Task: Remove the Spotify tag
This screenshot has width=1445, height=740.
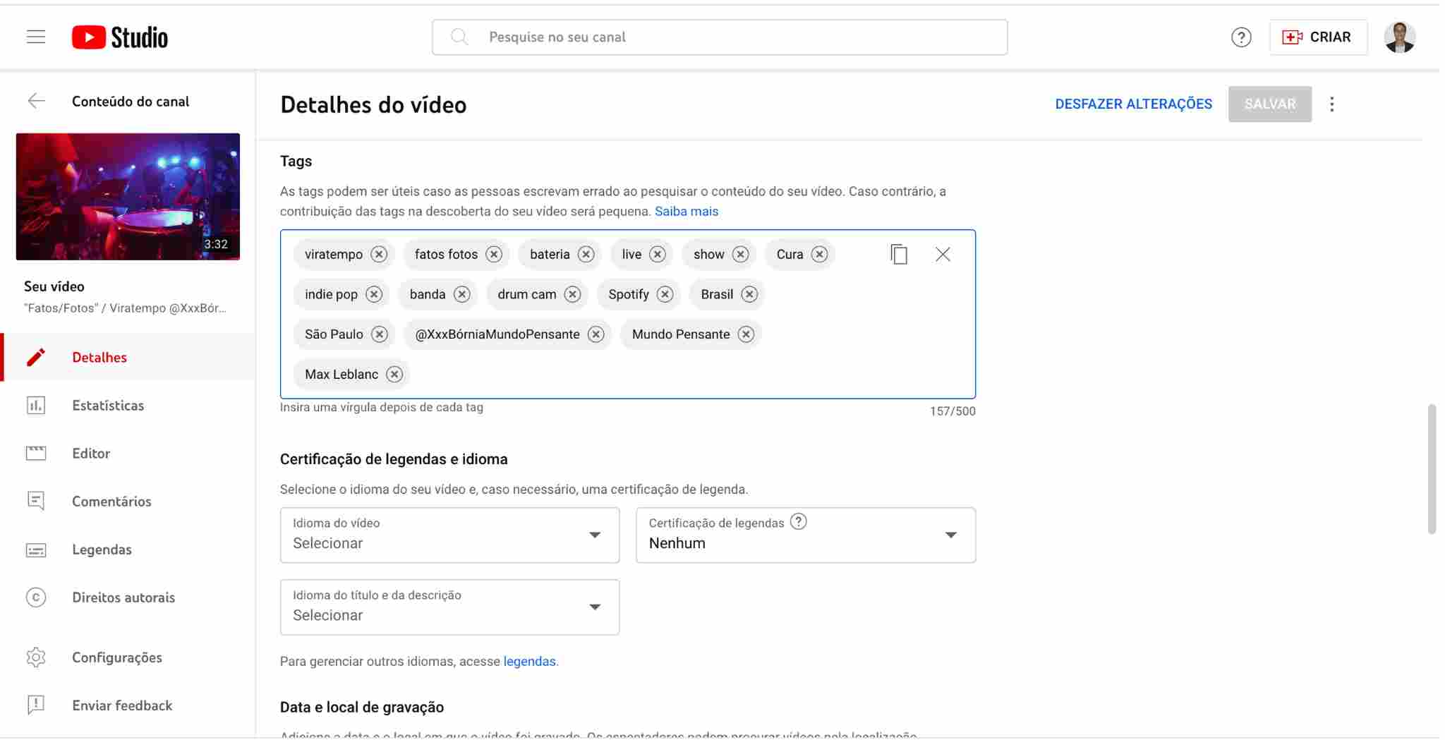Action: click(x=665, y=294)
